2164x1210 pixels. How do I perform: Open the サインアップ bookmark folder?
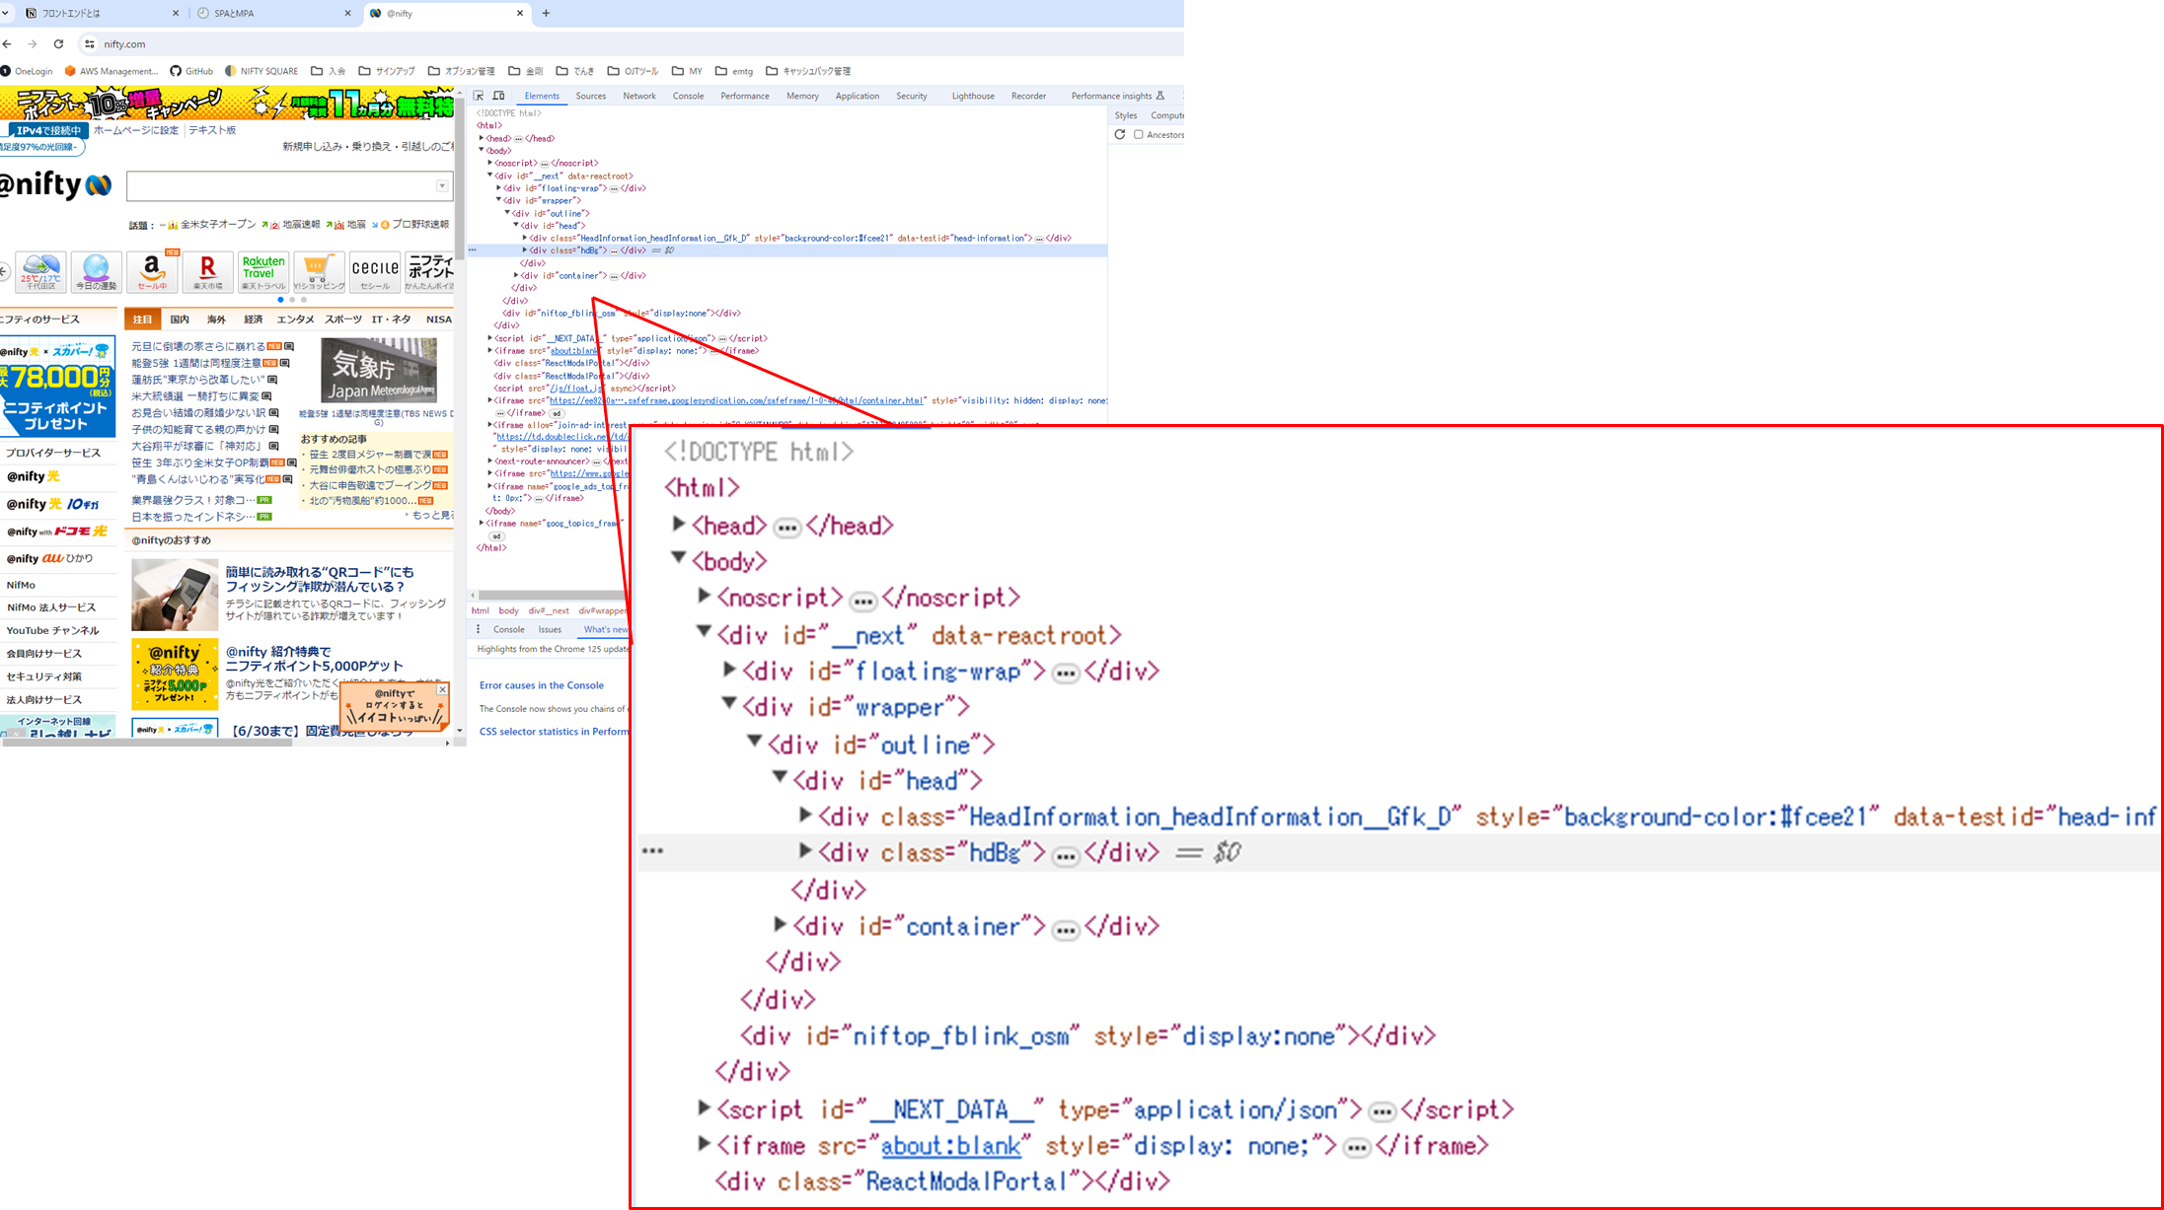point(387,71)
